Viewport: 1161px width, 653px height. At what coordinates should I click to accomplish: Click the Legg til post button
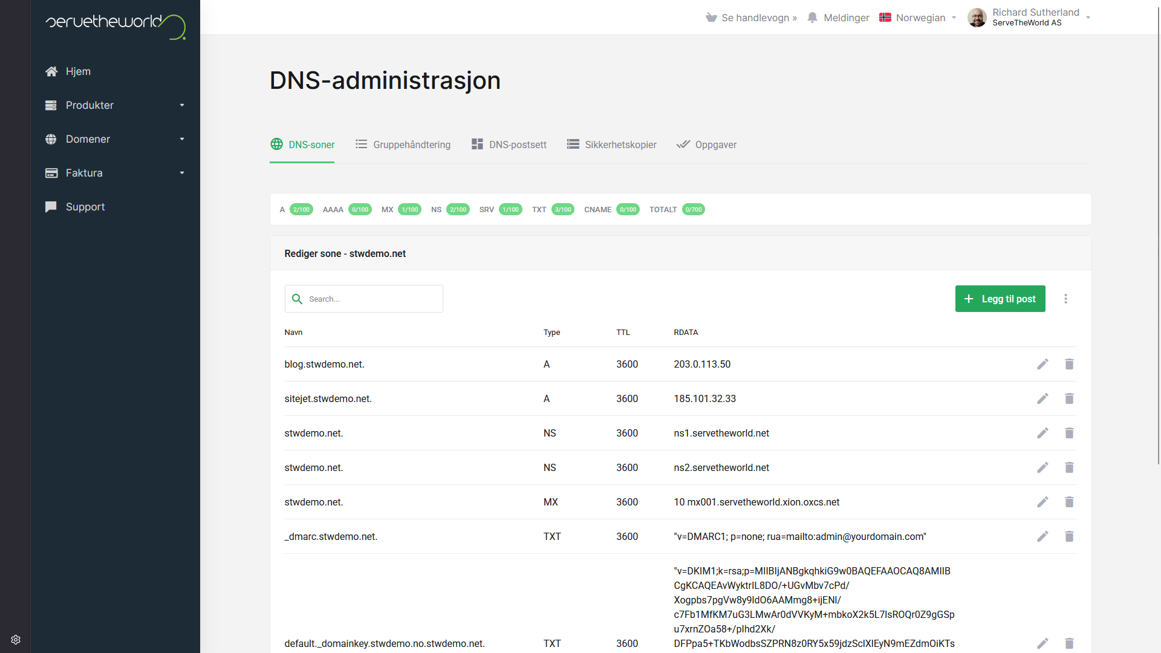(x=1000, y=299)
